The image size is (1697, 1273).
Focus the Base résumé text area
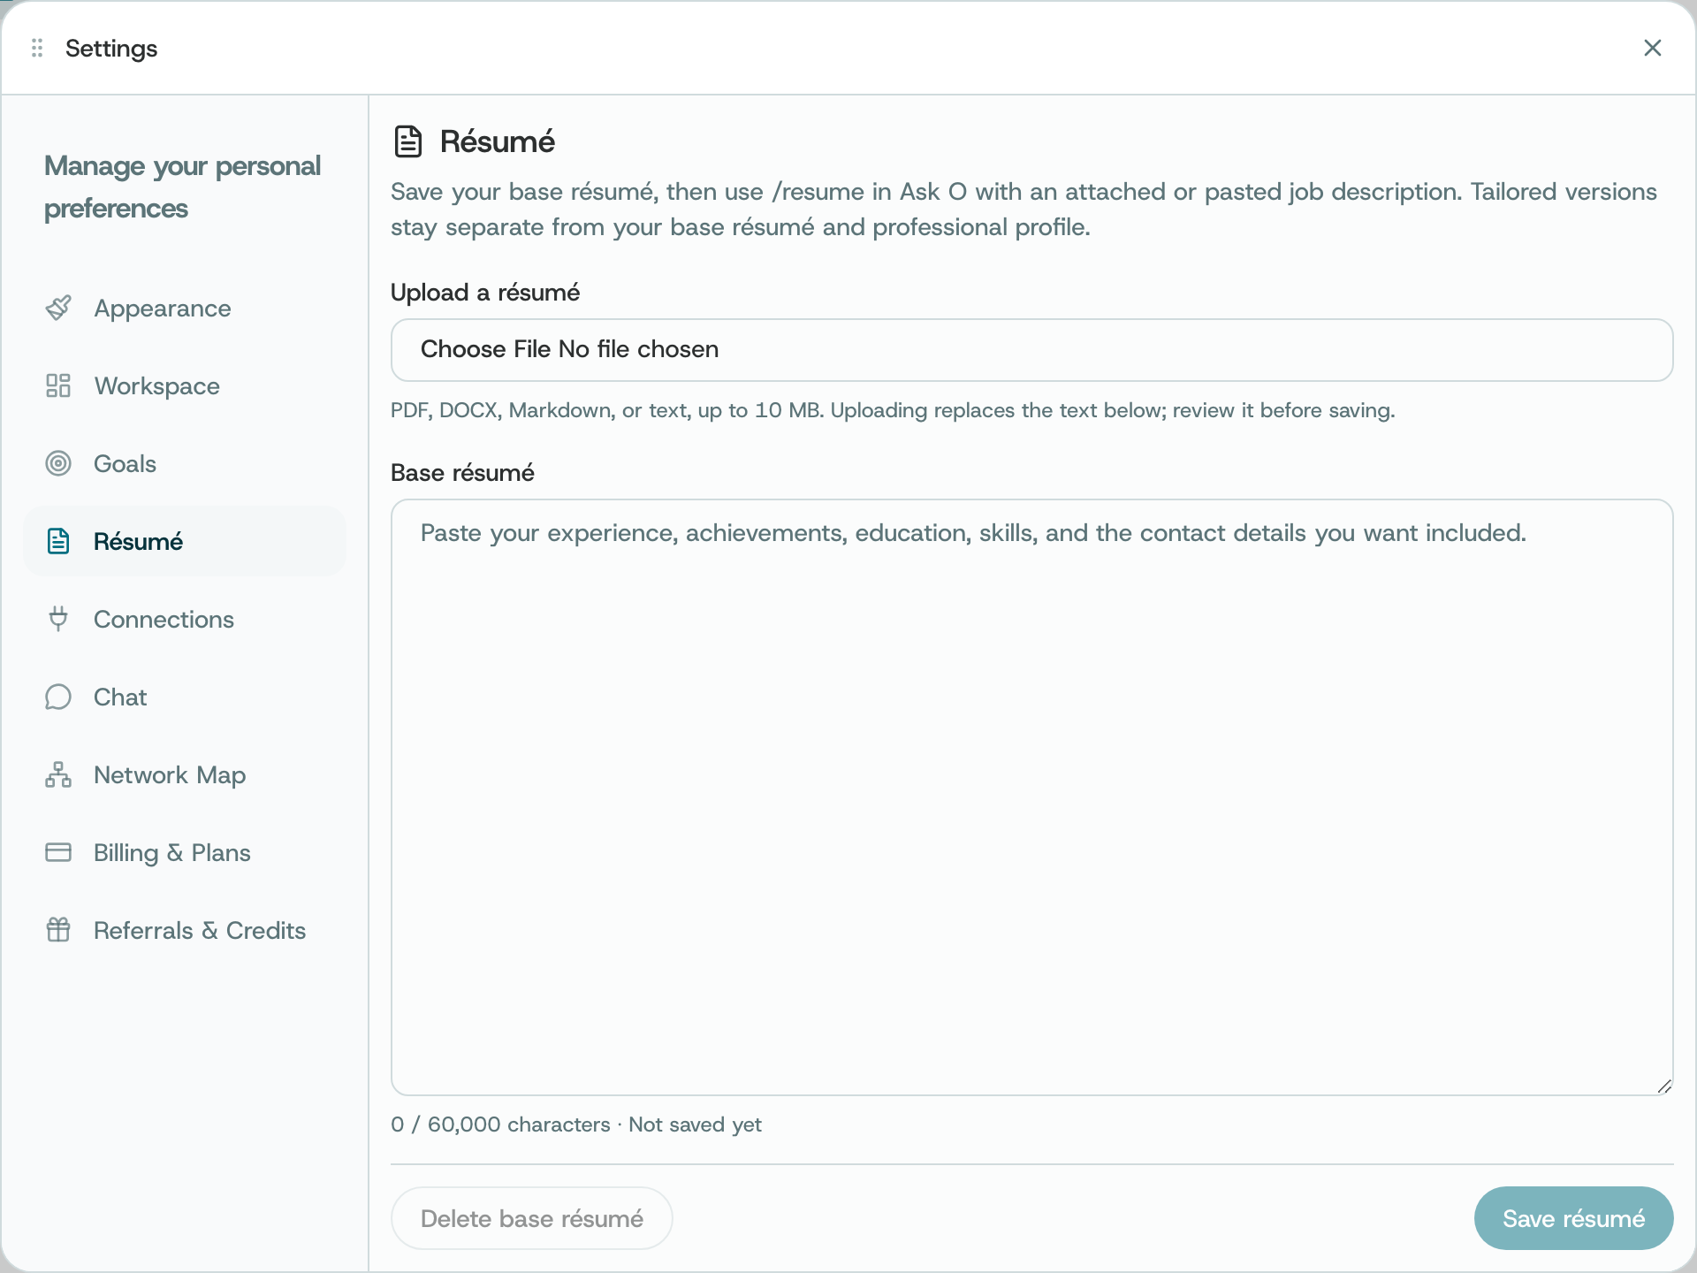click(x=1031, y=797)
